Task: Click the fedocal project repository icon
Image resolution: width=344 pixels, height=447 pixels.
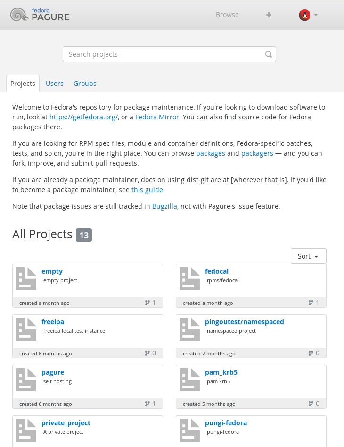Action: (190, 278)
